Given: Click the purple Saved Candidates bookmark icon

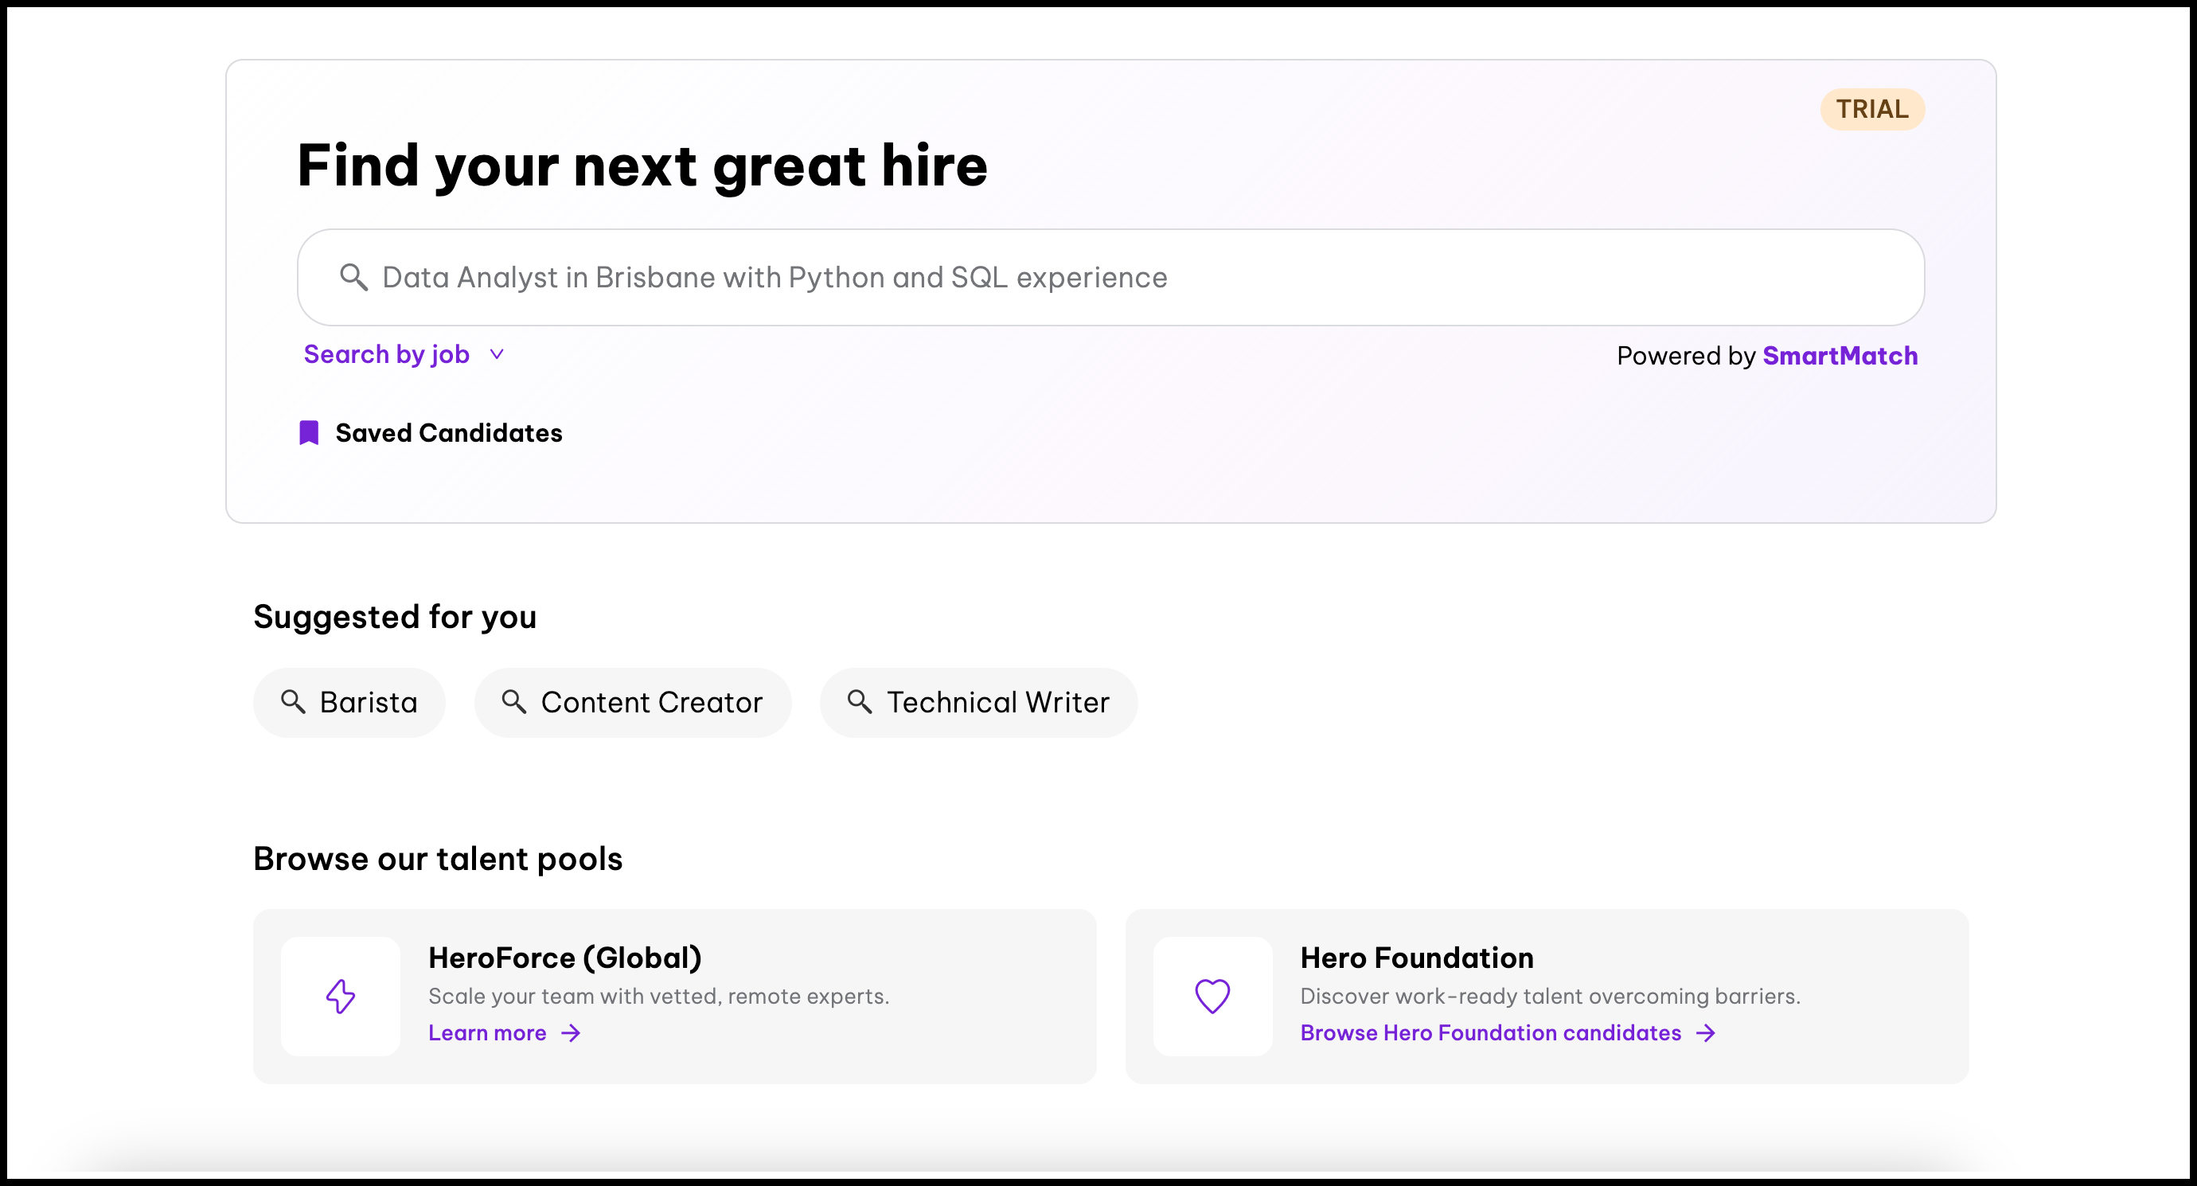Looking at the screenshot, I should pyautogui.click(x=309, y=433).
